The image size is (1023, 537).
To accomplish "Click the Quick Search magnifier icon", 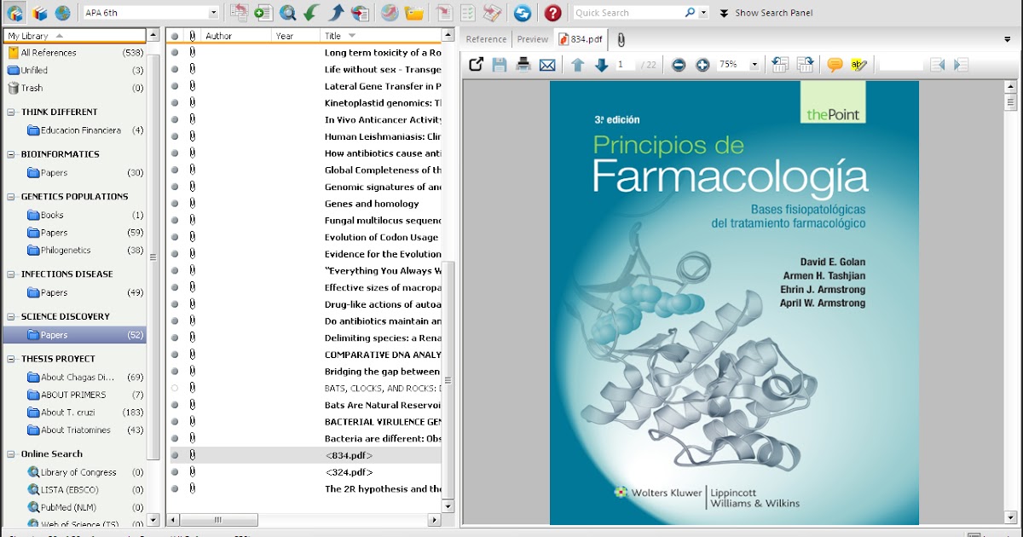I will 690,13.
